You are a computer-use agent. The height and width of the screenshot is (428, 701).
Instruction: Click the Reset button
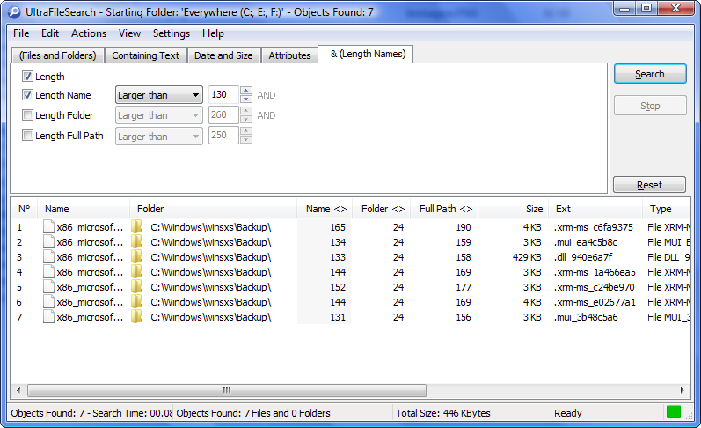pos(649,185)
